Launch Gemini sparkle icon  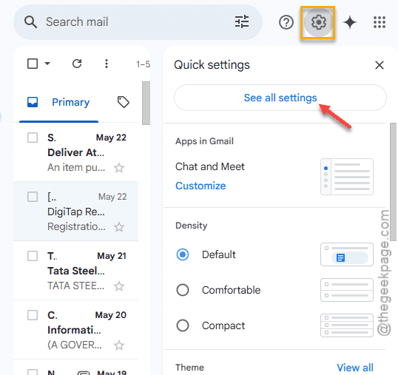point(350,22)
